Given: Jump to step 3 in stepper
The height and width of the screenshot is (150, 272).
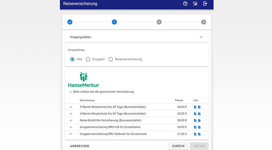Looking at the screenshot, I should pos(159,22).
